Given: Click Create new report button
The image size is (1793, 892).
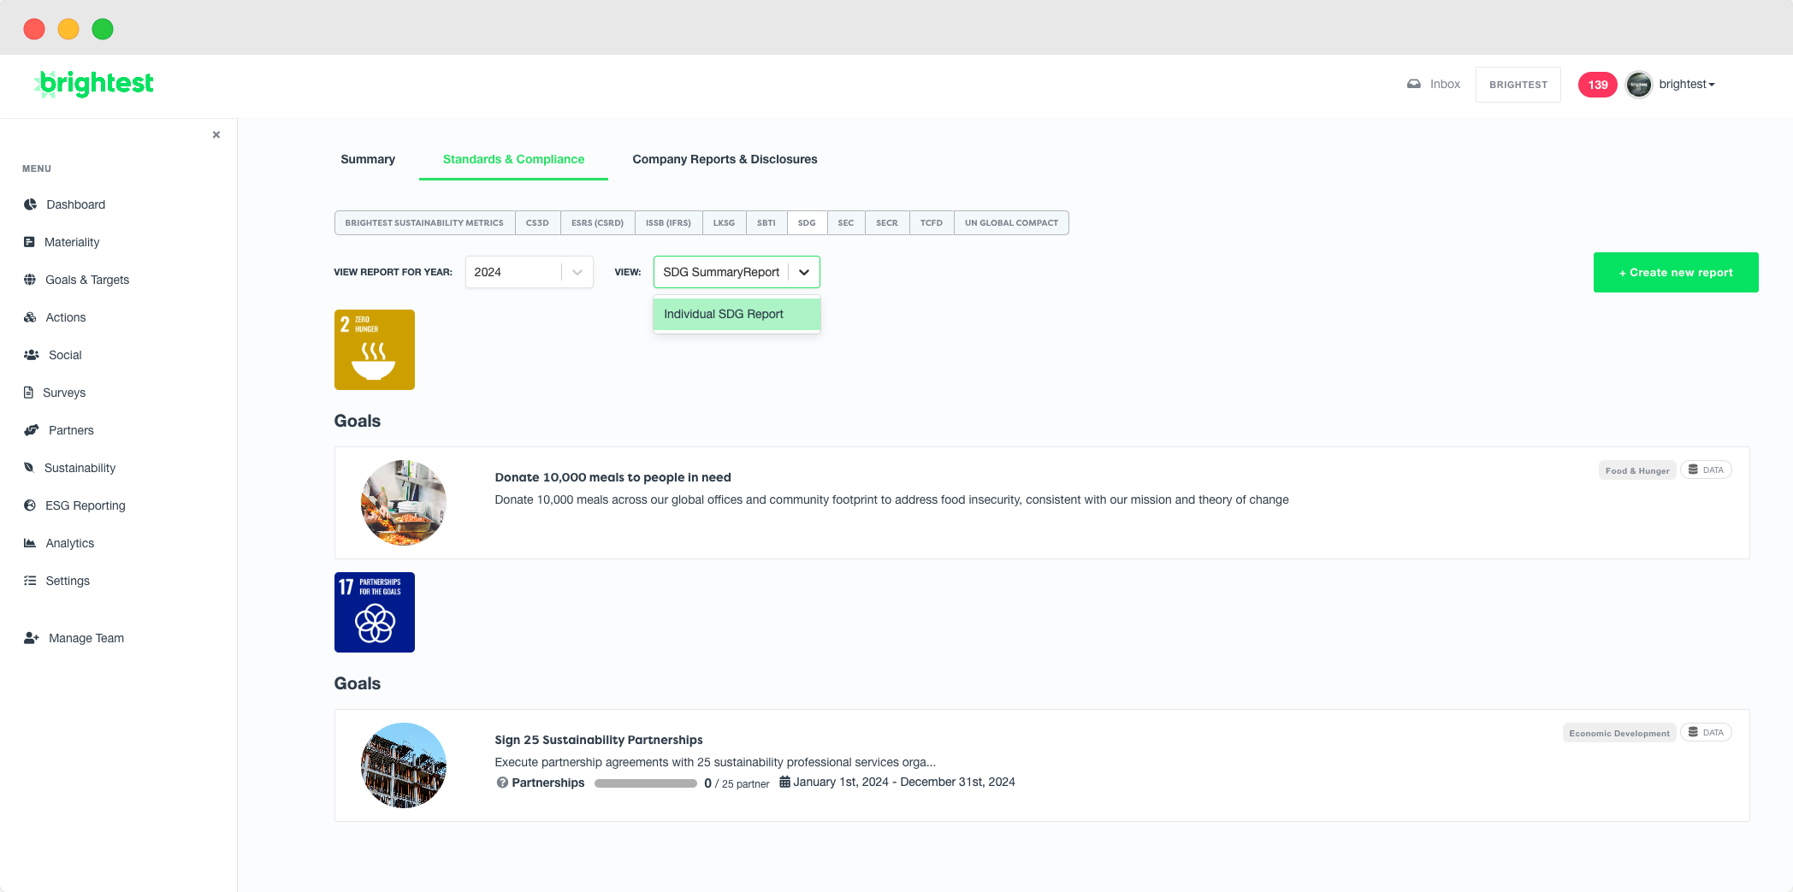Looking at the screenshot, I should coord(1676,272).
